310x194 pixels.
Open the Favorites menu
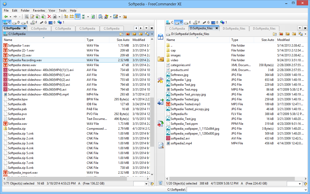pos(39,11)
